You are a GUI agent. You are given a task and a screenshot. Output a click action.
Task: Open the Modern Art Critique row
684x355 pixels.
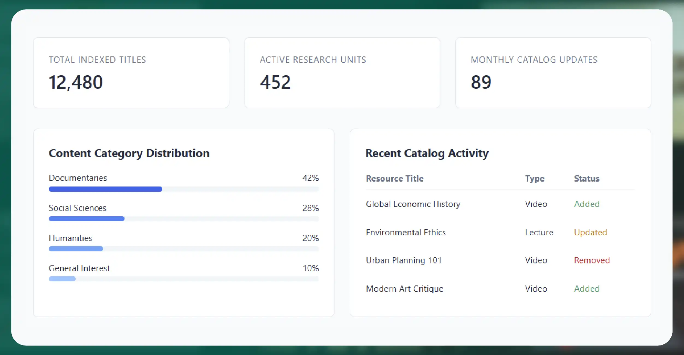point(500,289)
